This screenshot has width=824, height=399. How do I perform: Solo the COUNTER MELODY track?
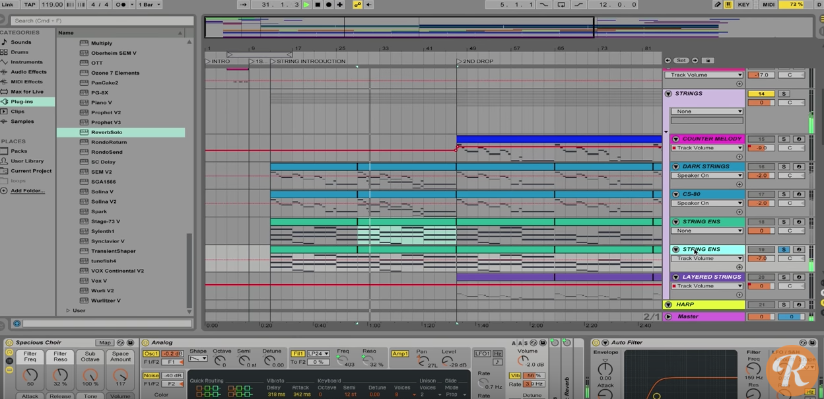[784, 139]
